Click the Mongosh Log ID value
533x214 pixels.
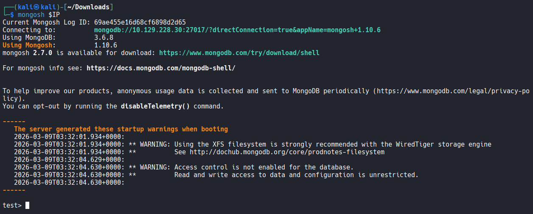pos(140,22)
